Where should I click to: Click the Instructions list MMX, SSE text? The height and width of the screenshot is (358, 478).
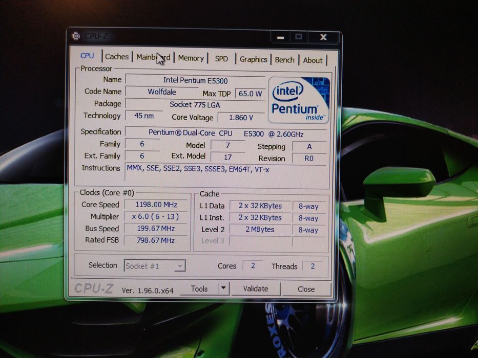tap(198, 169)
